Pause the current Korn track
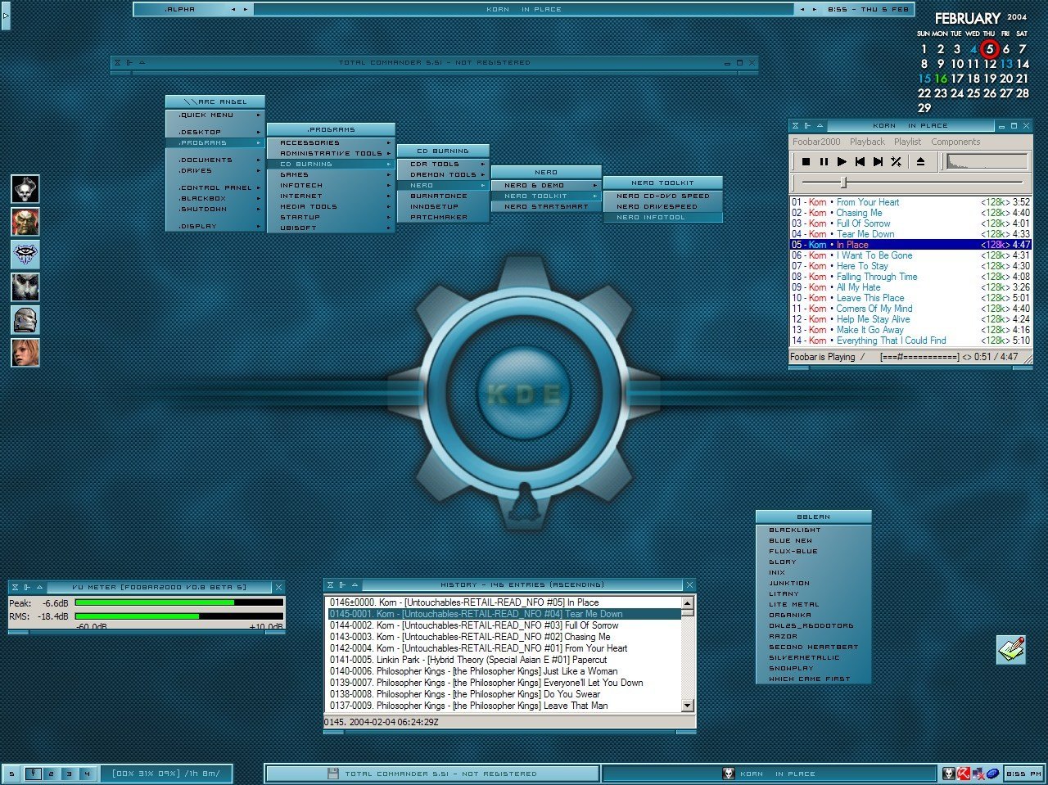Image resolution: width=1048 pixels, height=785 pixels. [824, 162]
